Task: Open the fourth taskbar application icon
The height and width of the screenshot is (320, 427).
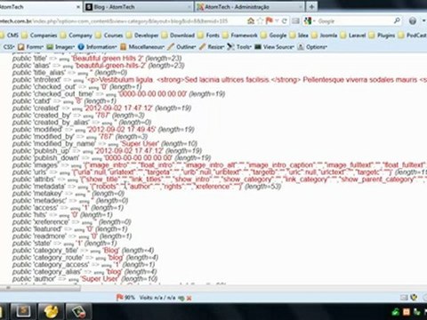Action: click(79, 311)
